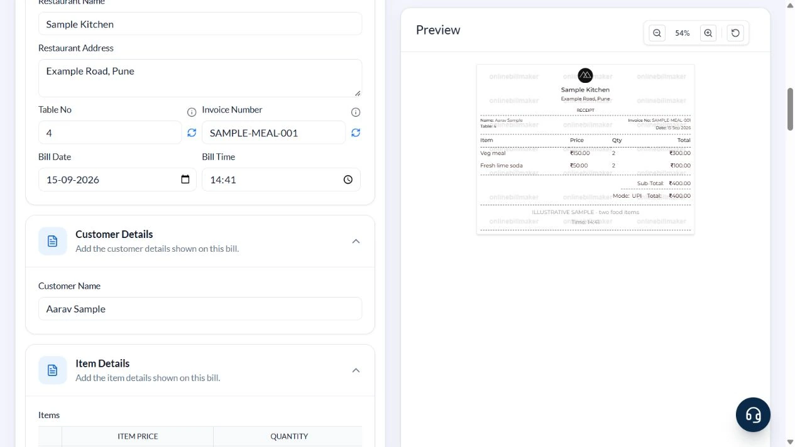
Task: Click the QUANTITY column header
Action: tap(289, 436)
